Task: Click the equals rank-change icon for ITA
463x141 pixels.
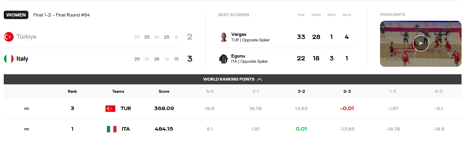Action: (x=27, y=129)
